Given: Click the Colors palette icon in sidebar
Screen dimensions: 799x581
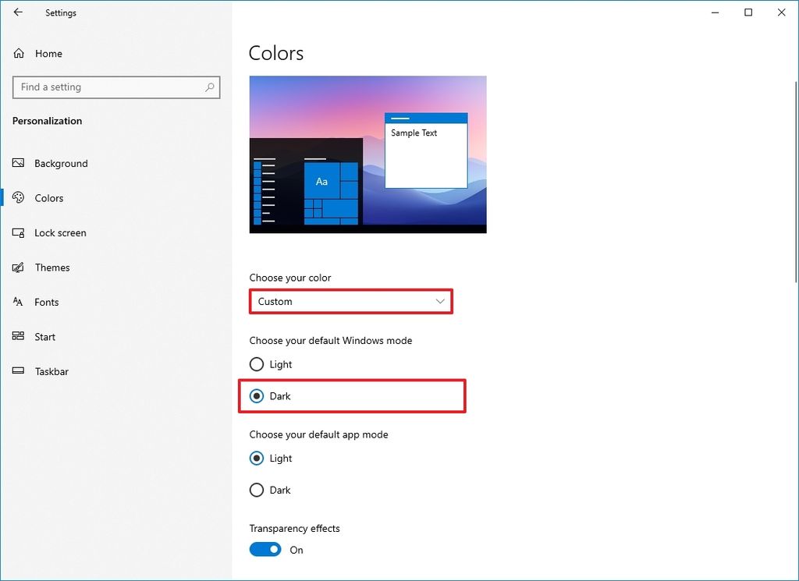Looking at the screenshot, I should (19, 198).
